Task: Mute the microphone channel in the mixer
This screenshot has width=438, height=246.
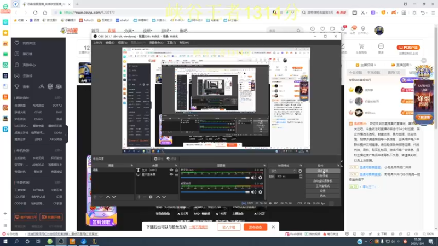Action: [x=253, y=178]
